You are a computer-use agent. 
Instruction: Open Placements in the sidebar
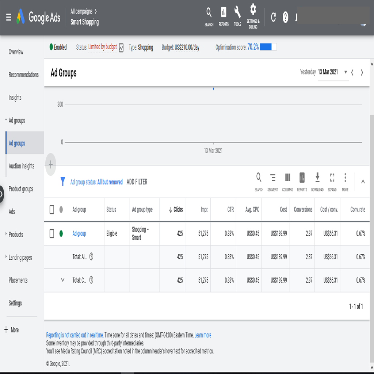(x=18, y=280)
